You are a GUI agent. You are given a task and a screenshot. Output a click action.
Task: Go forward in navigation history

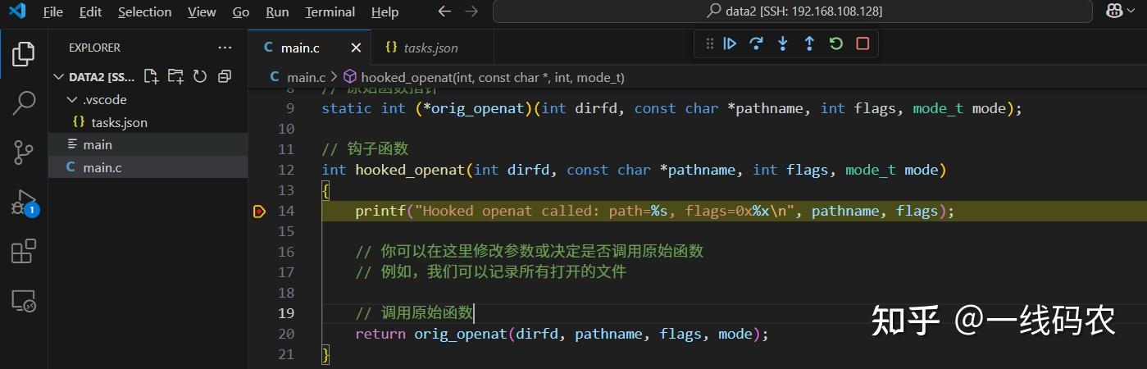471,11
